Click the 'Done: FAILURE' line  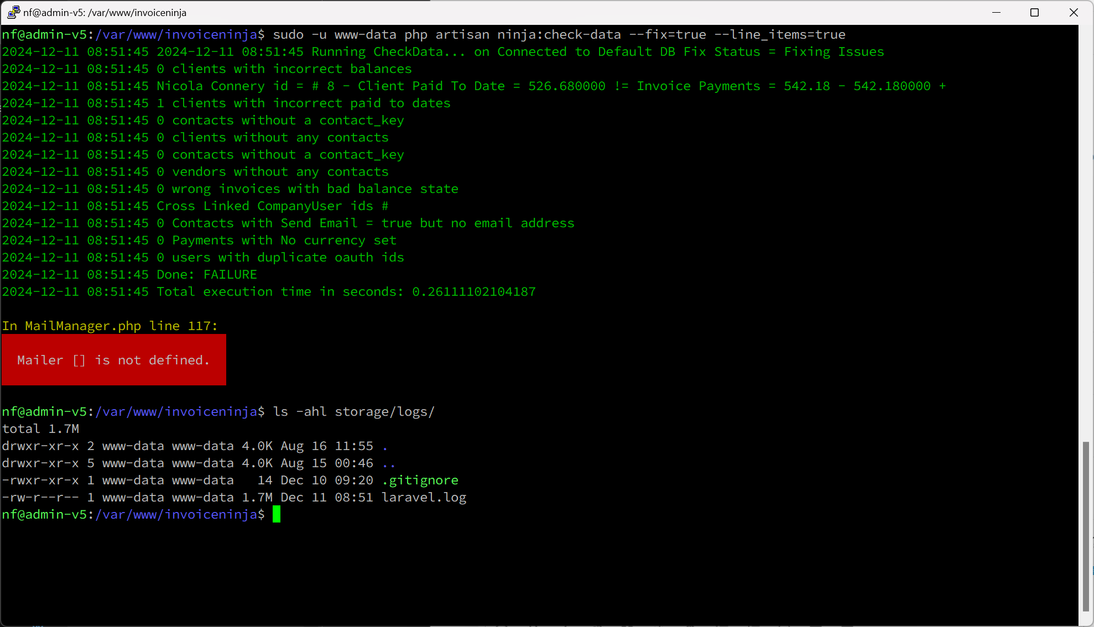click(x=129, y=274)
